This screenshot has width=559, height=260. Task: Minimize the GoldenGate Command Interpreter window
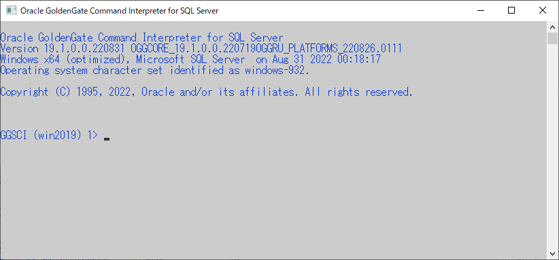480,10
